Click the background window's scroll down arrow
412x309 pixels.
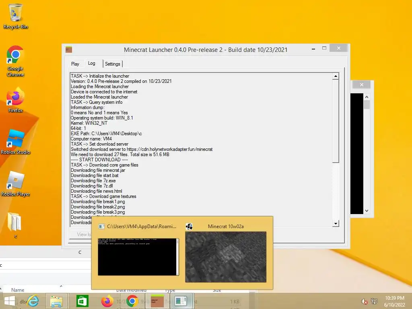[367, 211]
